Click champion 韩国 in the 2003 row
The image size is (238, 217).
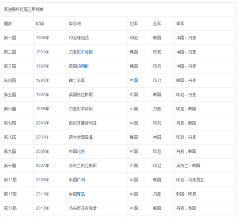coord(134,137)
